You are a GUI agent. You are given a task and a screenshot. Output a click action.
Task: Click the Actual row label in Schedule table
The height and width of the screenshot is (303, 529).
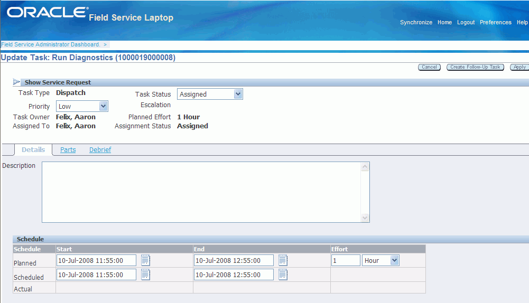click(23, 289)
